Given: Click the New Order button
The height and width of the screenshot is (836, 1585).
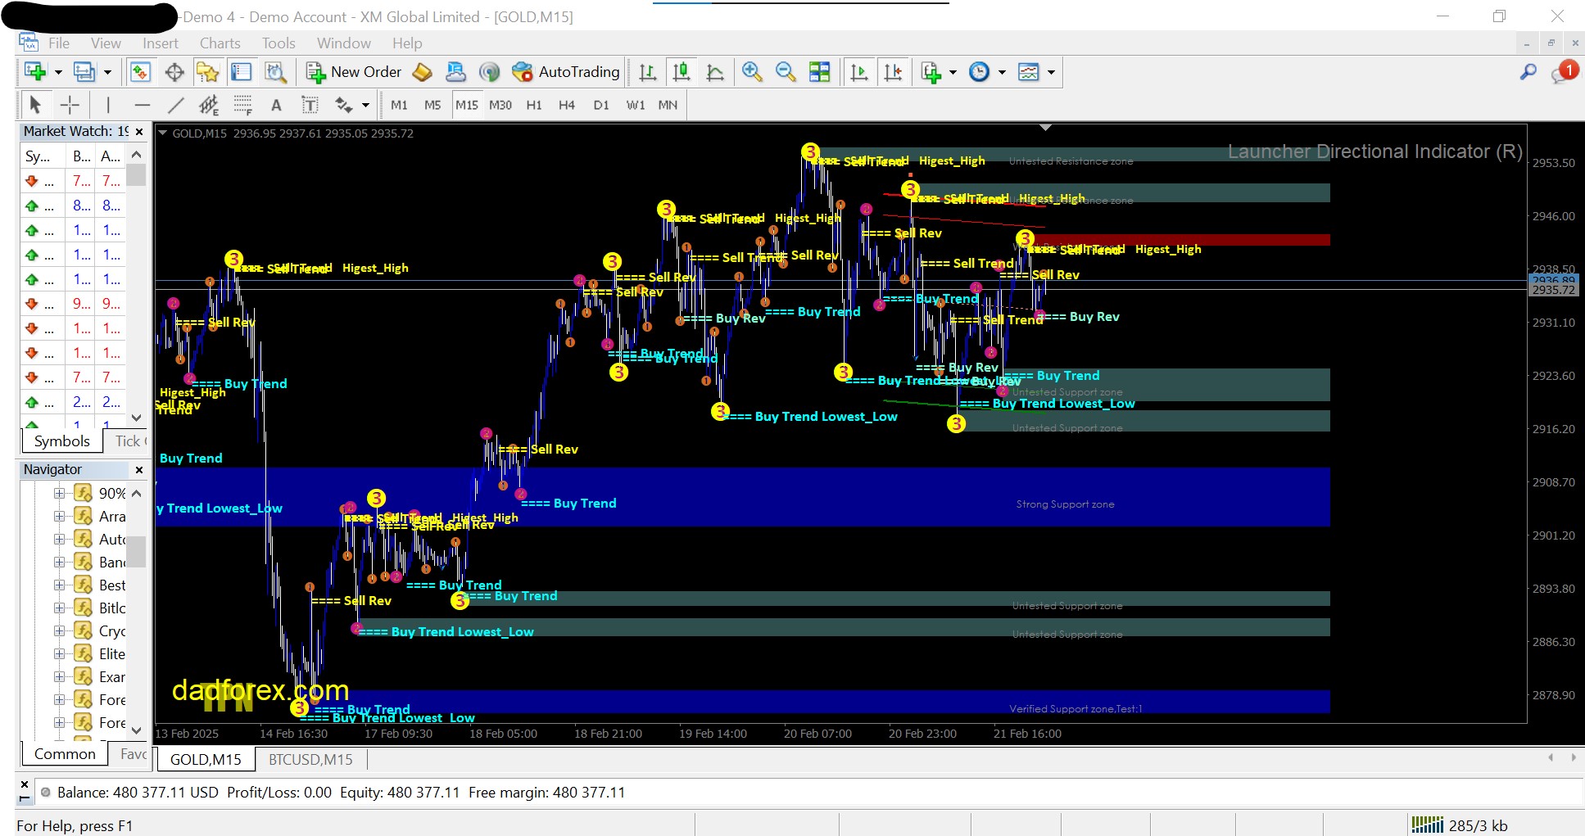Looking at the screenshot, I should pyautogui.click(x=354, y=72).
